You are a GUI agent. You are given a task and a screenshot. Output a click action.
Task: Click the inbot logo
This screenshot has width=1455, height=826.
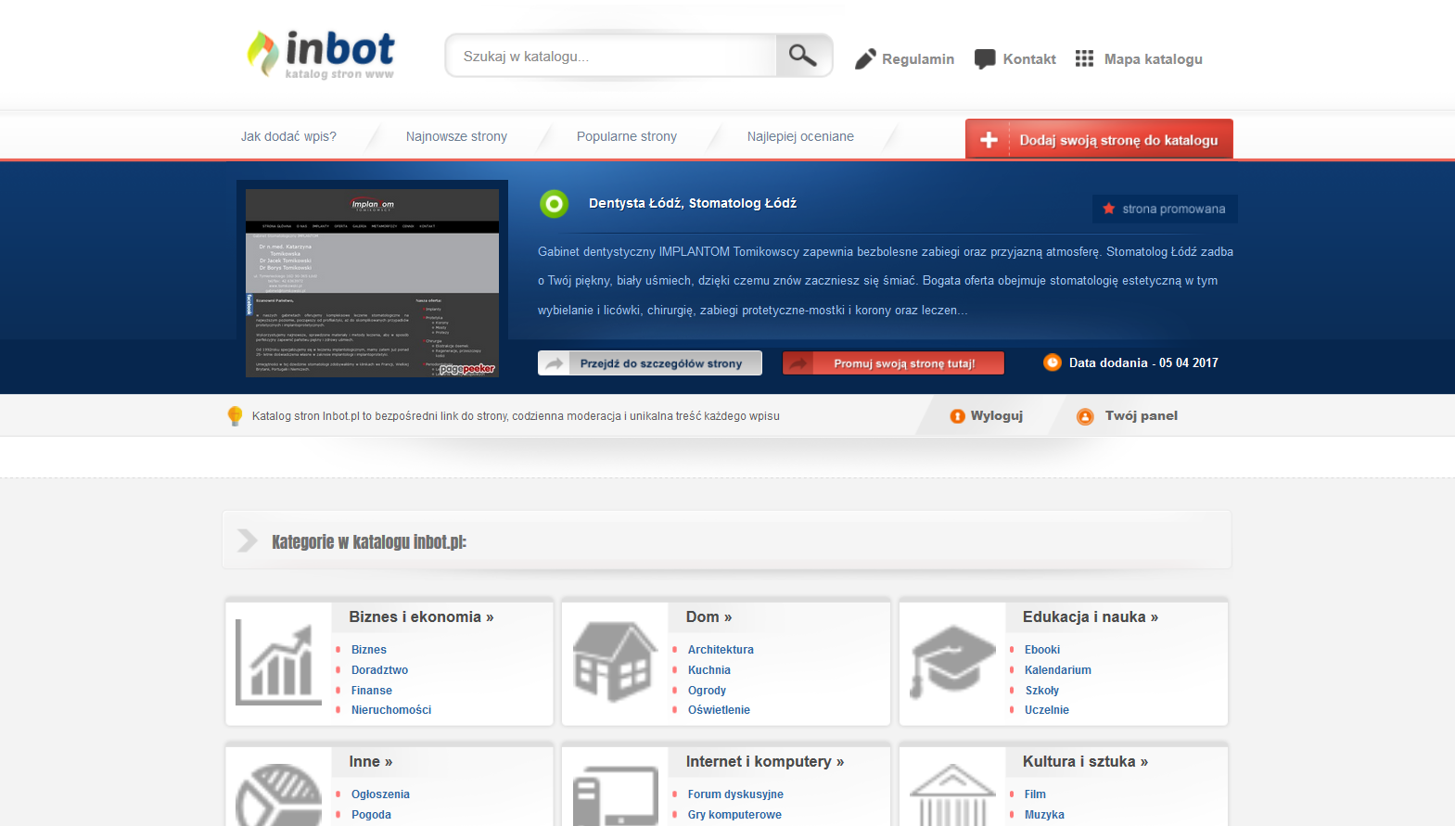tap(321, 54)
